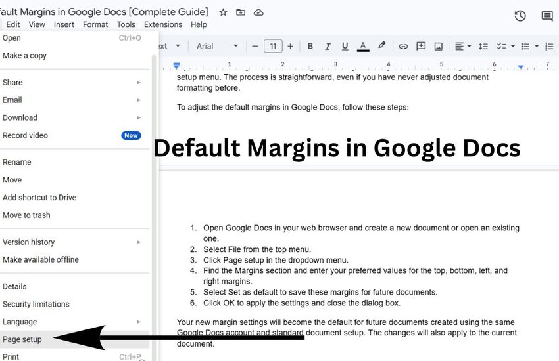559x361 pixels.
Task: Click the bulleted list icon
Action: click(x=525, y=46)
